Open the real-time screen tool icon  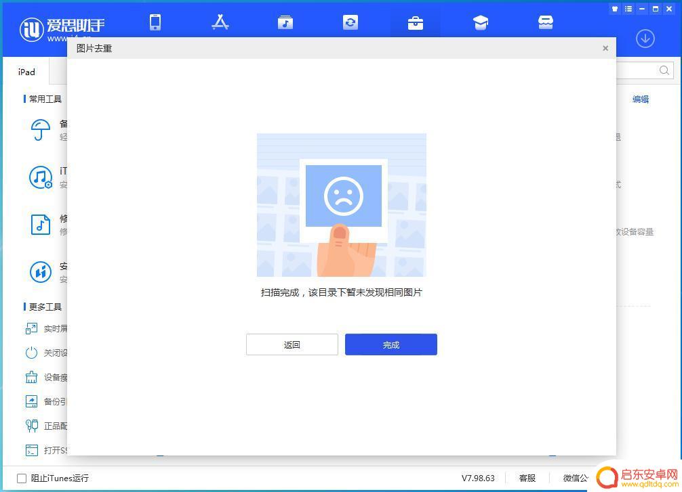pos(31,329)
